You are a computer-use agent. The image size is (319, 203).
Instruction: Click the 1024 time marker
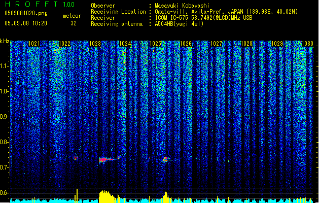click(x=125, y=44)
